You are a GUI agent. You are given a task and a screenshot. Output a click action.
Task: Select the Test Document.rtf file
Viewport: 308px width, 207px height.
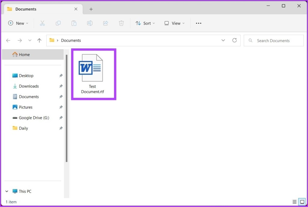(x=93, y=74)
